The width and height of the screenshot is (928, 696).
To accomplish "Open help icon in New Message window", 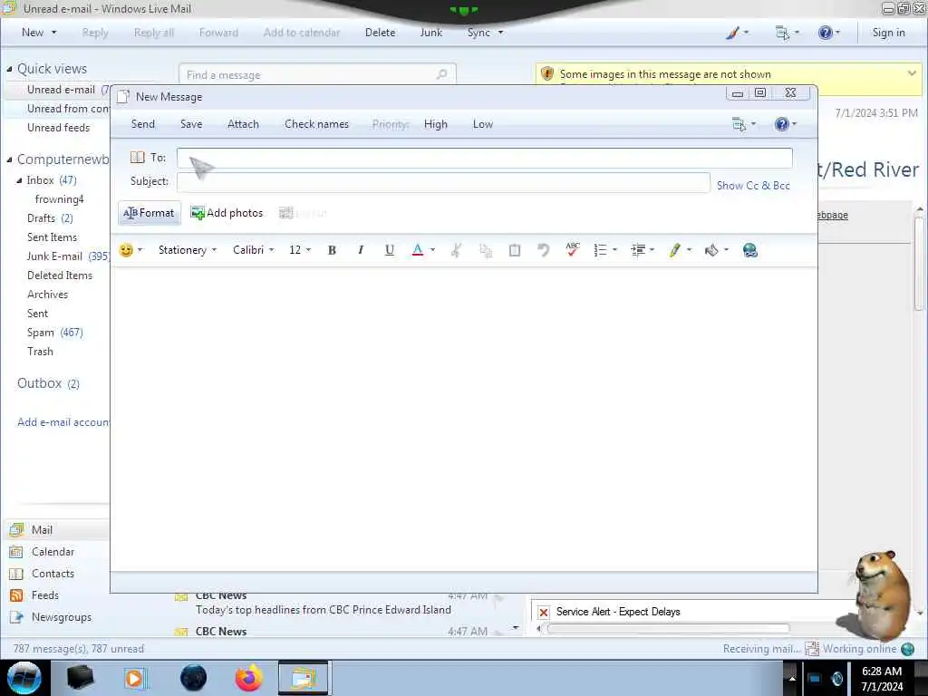I will (782, 124).
